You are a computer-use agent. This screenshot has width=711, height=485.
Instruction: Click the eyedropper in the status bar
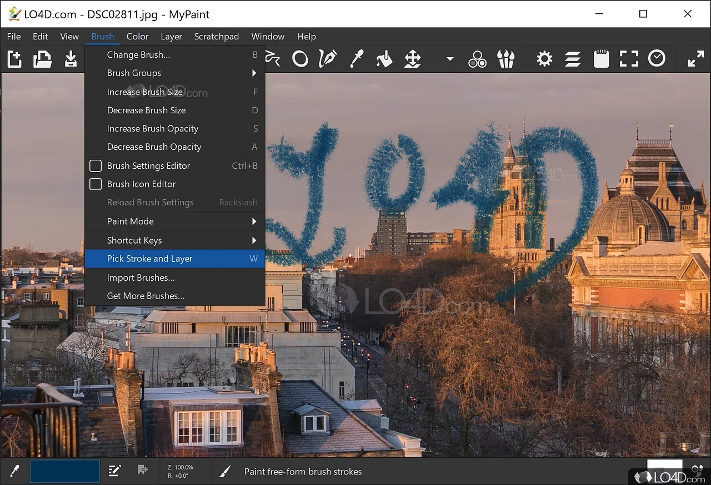point(15,471)
